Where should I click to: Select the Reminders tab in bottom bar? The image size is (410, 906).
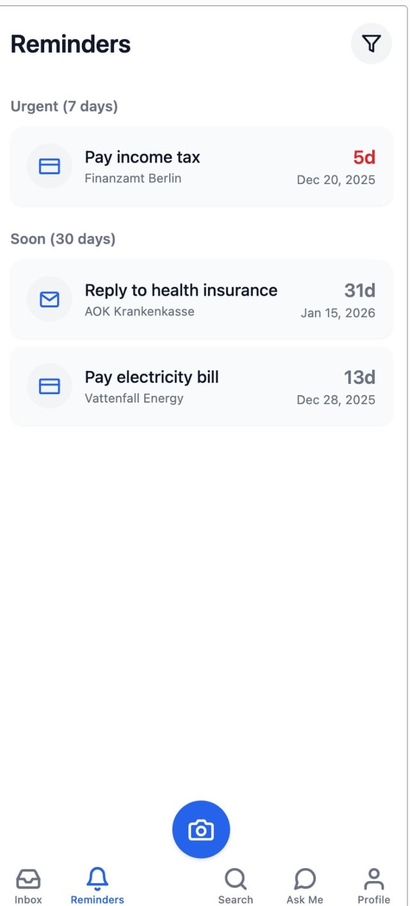click(x=97, y=886)
